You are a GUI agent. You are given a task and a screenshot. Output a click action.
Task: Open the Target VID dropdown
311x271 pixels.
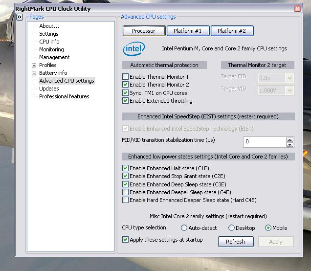coord(289,90)
